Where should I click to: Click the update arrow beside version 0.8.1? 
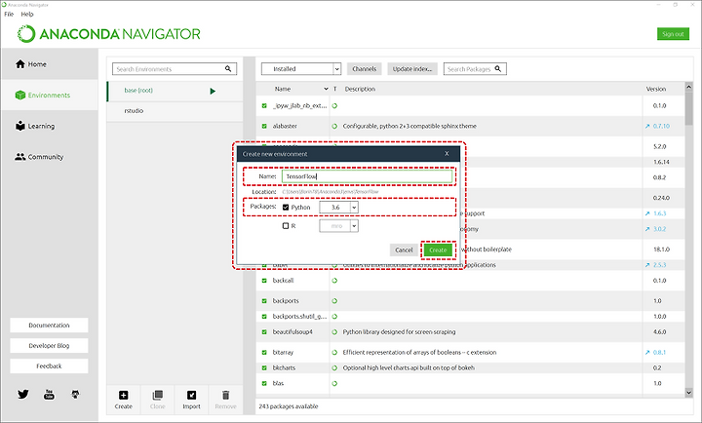647,352
